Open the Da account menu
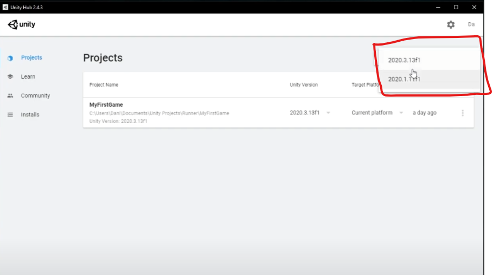This screenshot has width=493, height=275. [x=471, y=24]
